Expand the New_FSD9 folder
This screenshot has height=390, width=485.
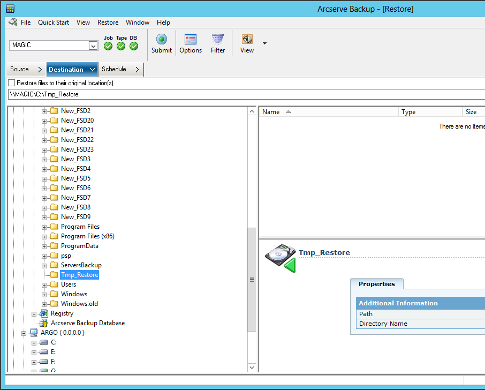point(44,217)
